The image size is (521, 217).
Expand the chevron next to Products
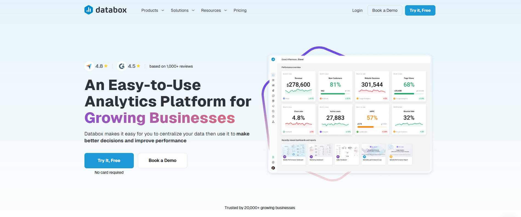[163, 10]
